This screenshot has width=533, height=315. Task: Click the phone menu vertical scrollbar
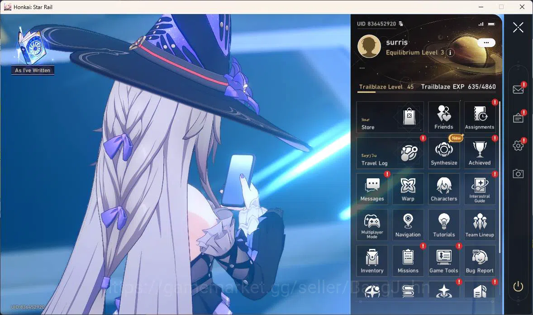[x=500, y=177]
